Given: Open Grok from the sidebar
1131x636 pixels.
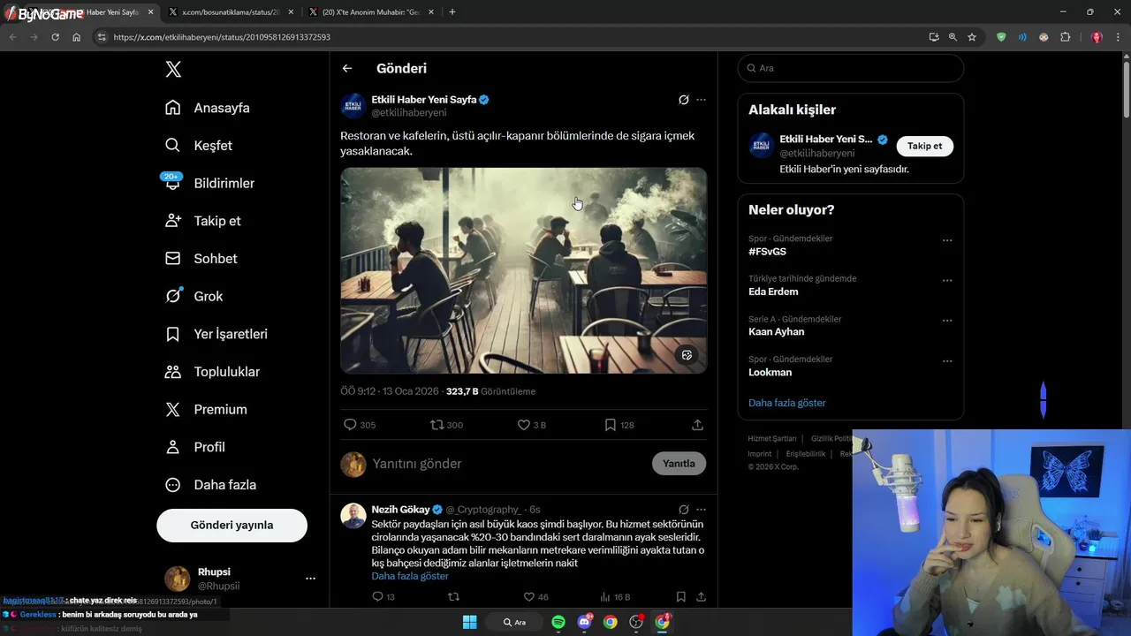Looking at the screenshot, I should [x=194, y=296].
